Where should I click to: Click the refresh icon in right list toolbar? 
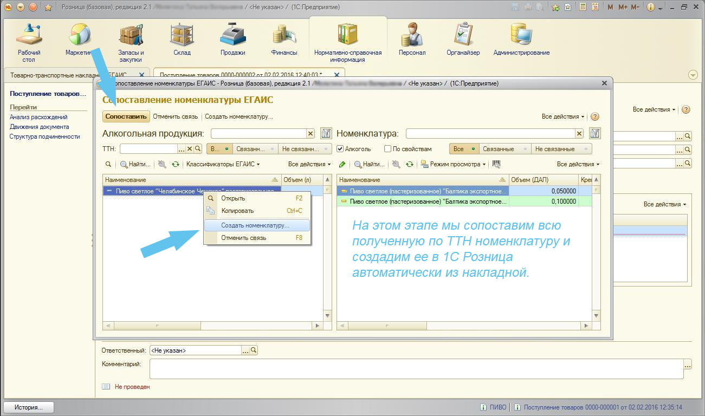pos(410,164)
